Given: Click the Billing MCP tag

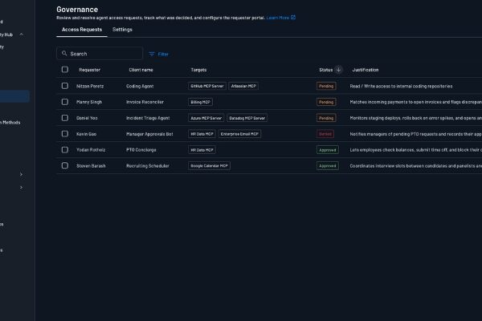Looking at the screenshot, I should point(200,102).
